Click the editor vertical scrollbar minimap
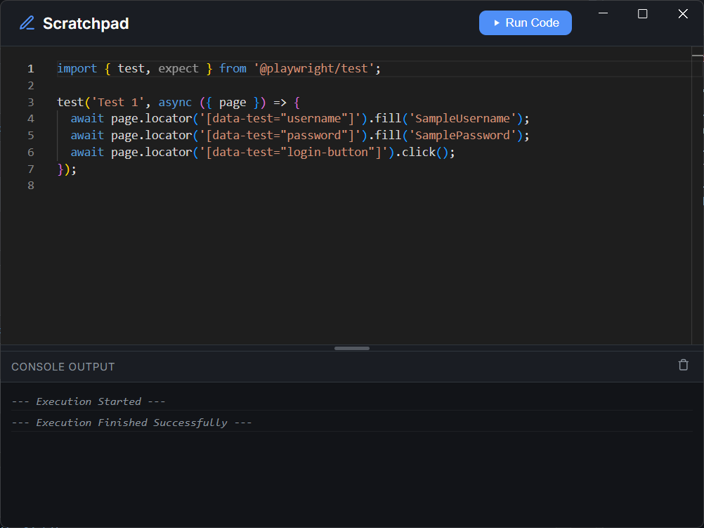 pyautogui.click(x=697, y=195)
